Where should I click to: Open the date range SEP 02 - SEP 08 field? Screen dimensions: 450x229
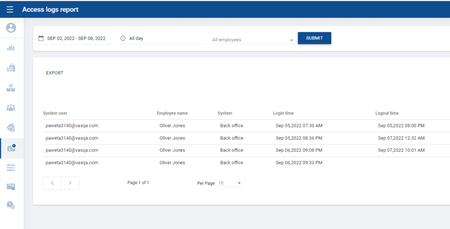pyautogui.click(x=76, y=38)
